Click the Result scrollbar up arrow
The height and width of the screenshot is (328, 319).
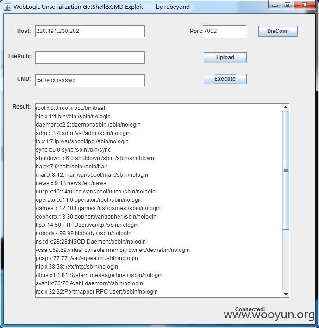click(x=285, y=108)
